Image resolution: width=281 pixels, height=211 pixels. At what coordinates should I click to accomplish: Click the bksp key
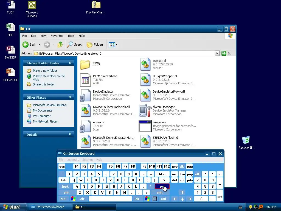click(x=162, y=174)
